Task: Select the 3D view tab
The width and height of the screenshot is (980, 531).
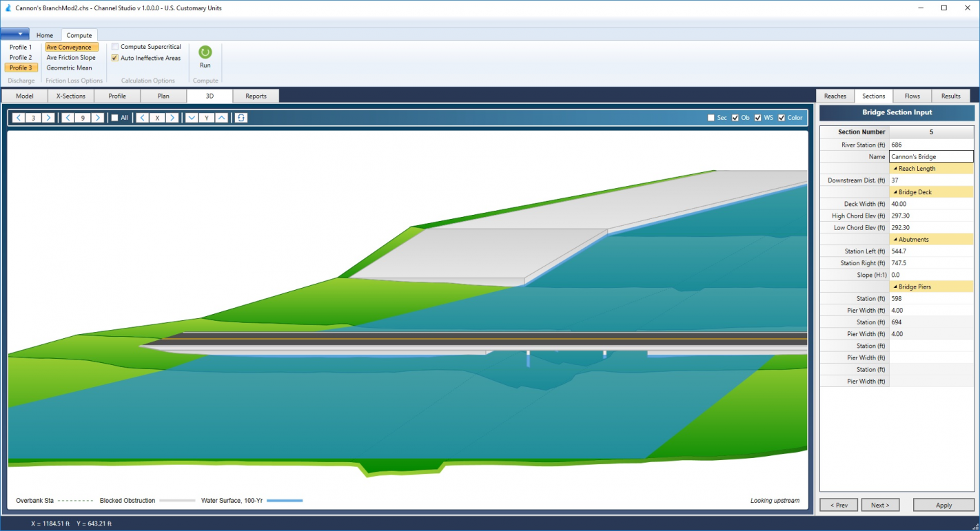Action: [210, 96]
